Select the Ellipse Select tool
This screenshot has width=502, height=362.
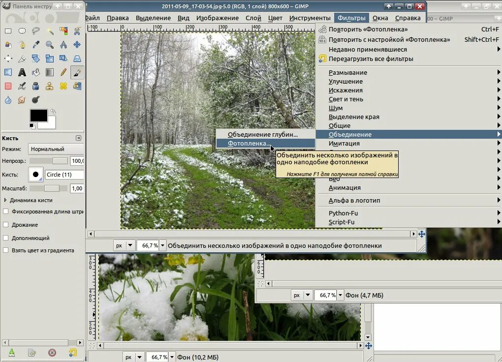[x=22, y=31]
